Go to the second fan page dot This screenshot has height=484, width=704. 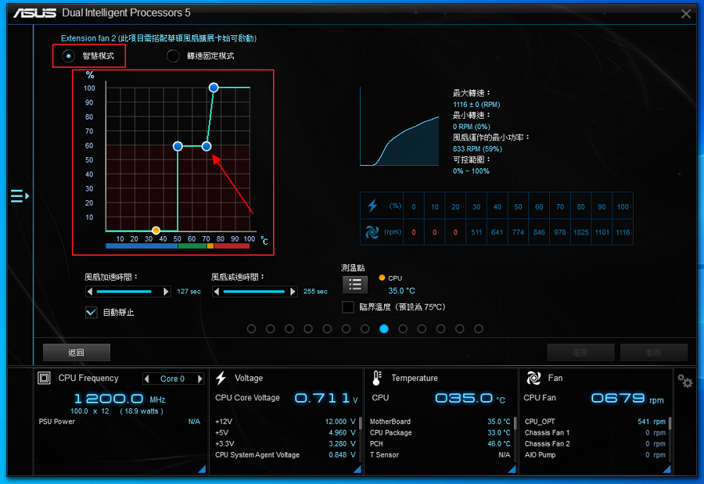pyautogui.click(x=271, y=328)
